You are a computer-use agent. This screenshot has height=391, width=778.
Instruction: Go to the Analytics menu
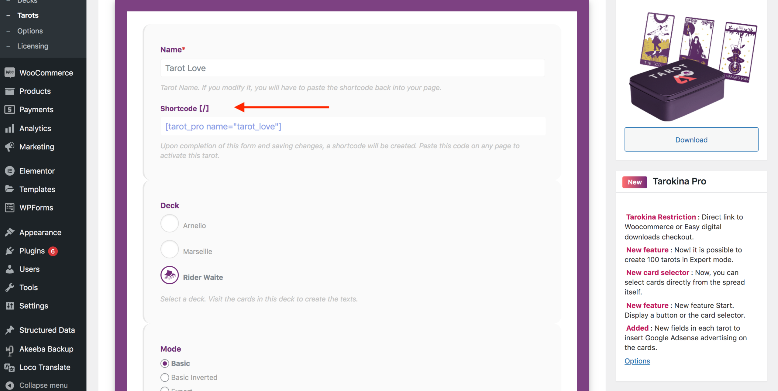pyautogui.click(x=35, y=128)
